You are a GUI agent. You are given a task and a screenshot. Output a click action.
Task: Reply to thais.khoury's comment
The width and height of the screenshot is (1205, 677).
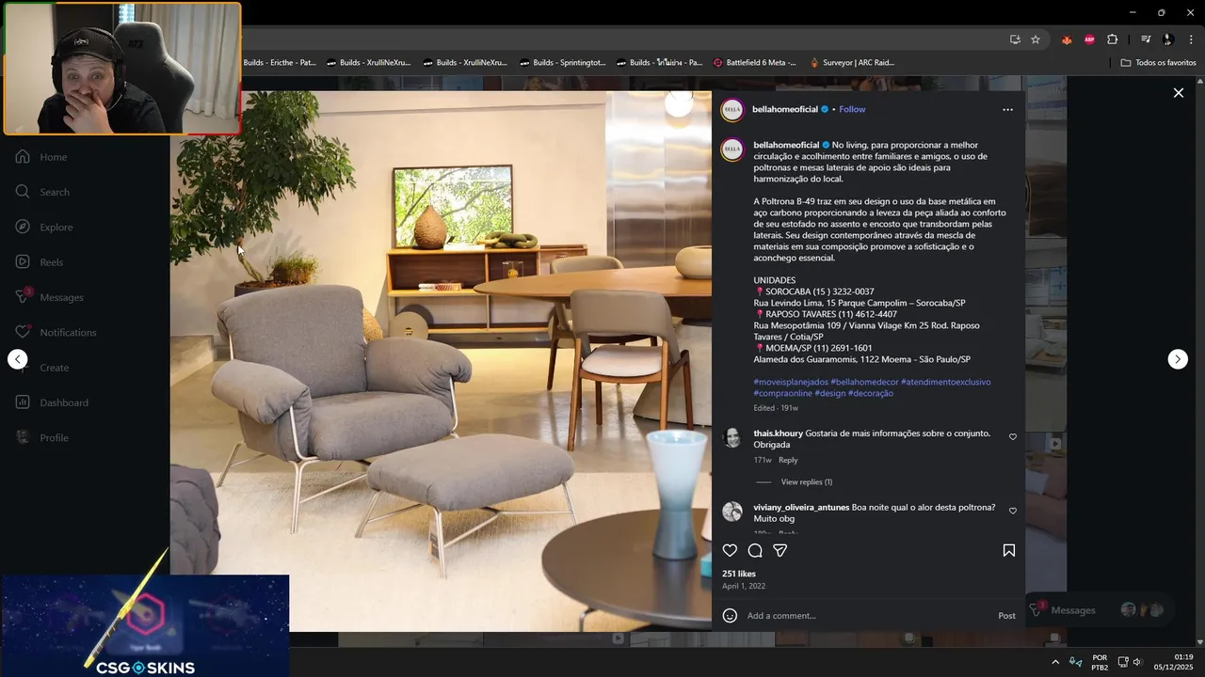(788, 460)
